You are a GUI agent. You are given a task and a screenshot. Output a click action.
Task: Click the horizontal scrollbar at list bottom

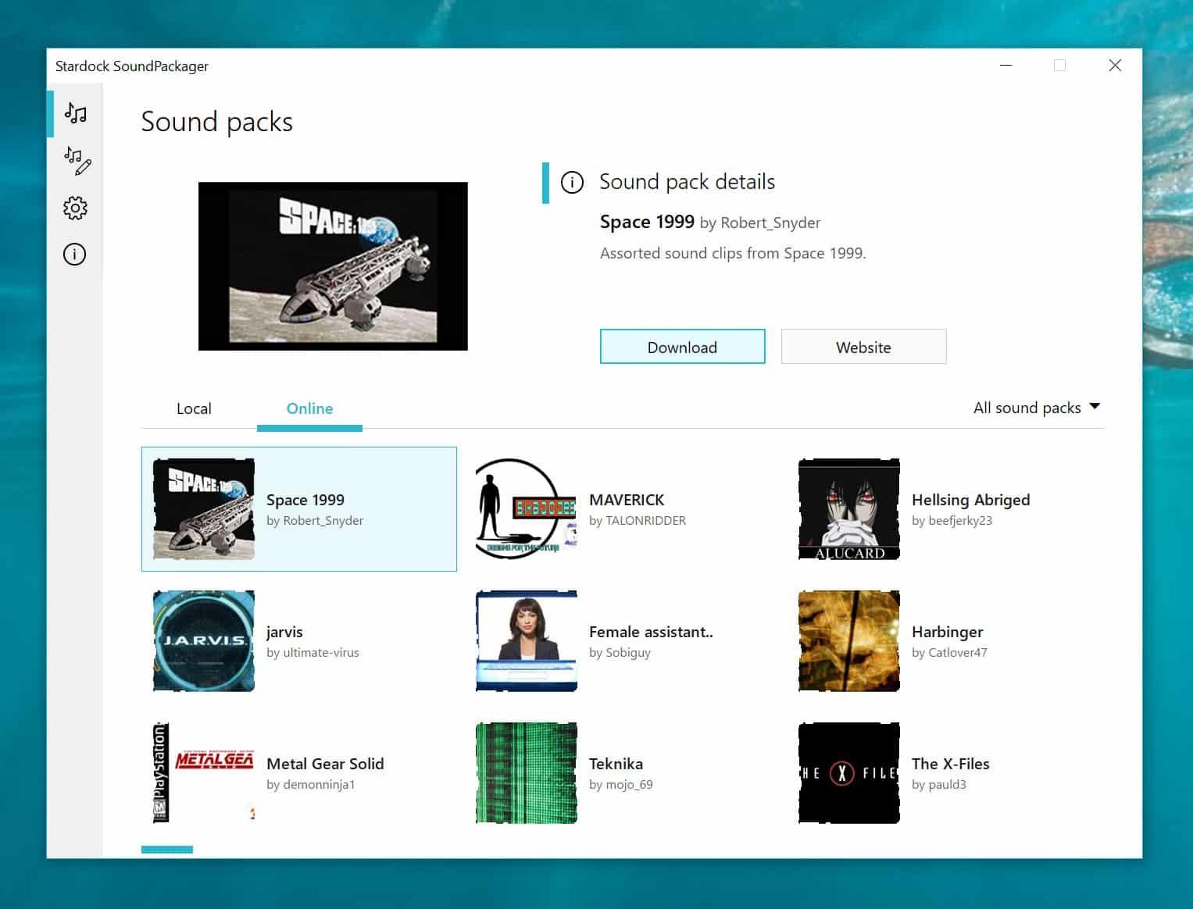click(x=167, y=850)
